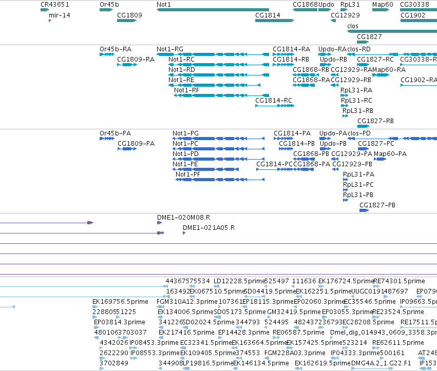Click protein Or45b-PA
The height and width of the screenshot is (371, 437).
107,139
